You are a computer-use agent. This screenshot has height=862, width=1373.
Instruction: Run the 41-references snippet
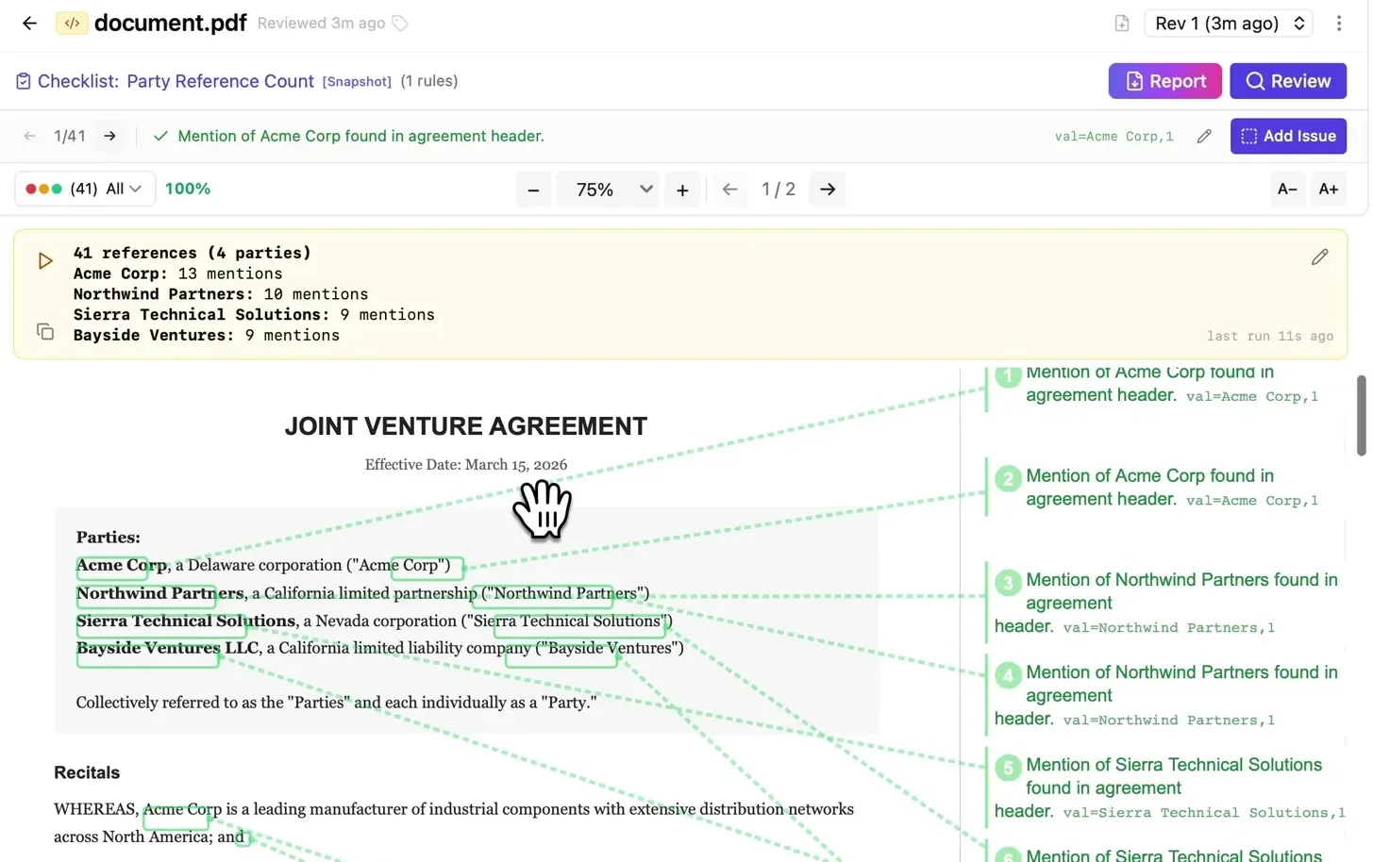click(x=44, y=260)
